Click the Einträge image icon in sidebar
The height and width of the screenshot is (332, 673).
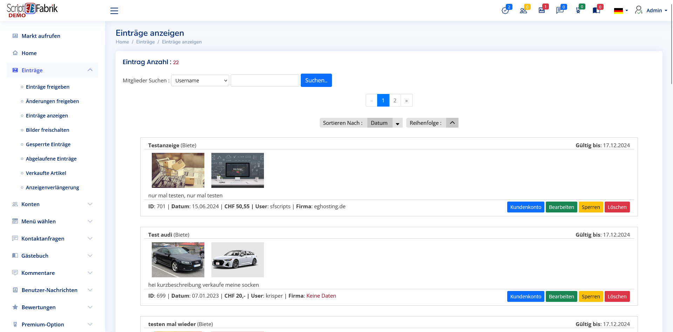point(15,70)
